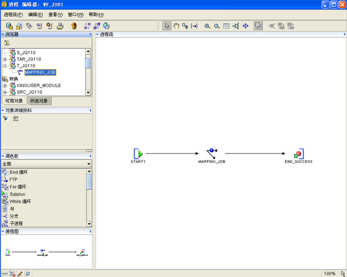This screenshot has width=347, height=277.
Task: Collapse the 调色板 panel triangle
Action: click(3, 156)
